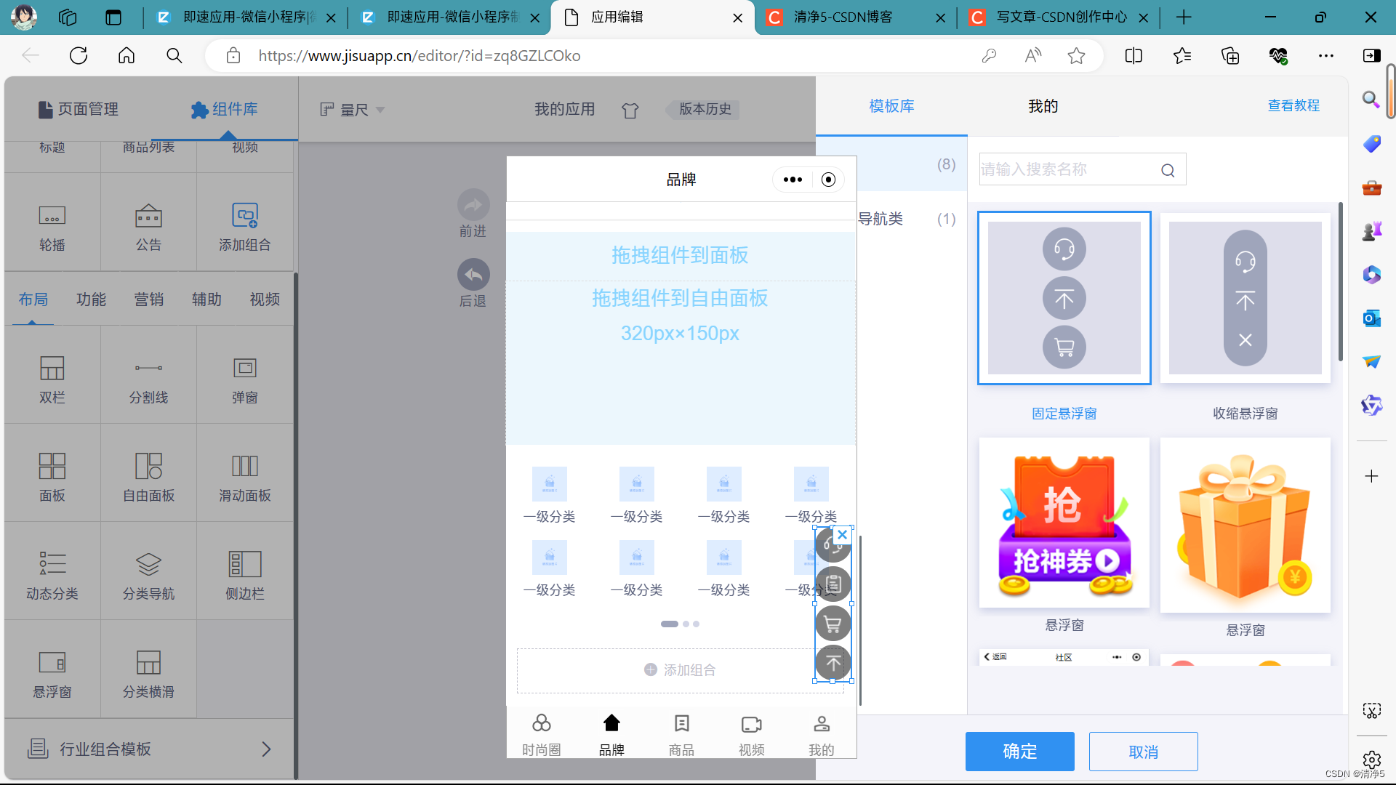Click the 确定 confirm button

point(1019,752)
